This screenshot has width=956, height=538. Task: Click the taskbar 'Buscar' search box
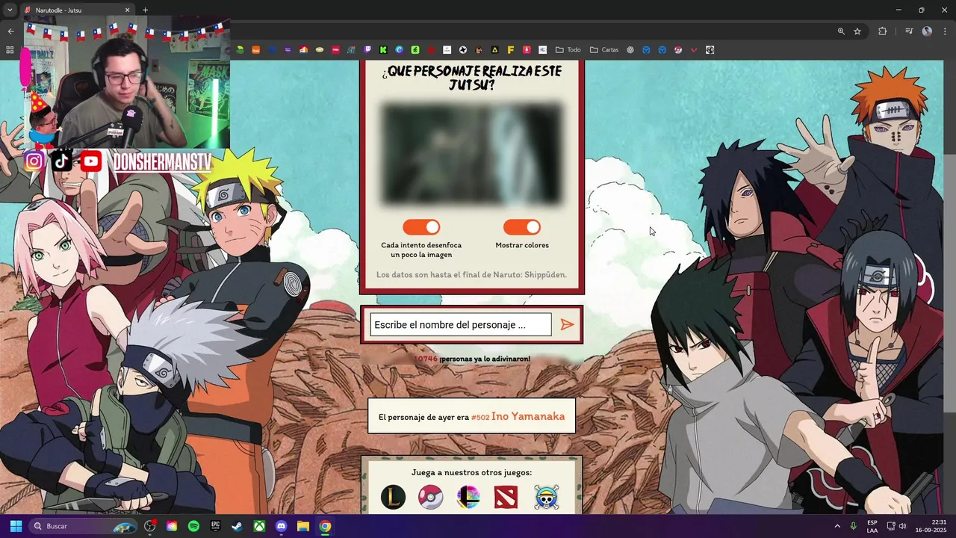click(84, 526)
